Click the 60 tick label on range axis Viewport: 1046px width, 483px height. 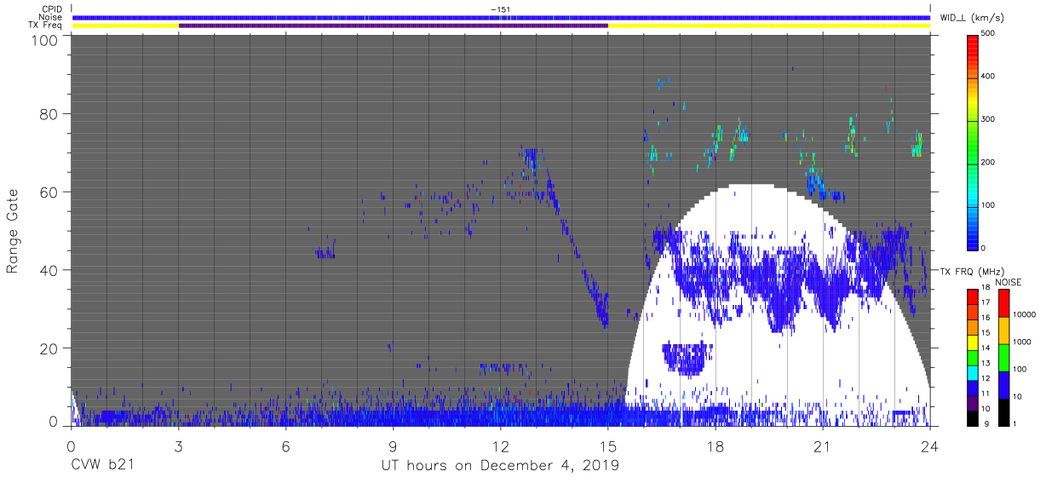[50, 192]
